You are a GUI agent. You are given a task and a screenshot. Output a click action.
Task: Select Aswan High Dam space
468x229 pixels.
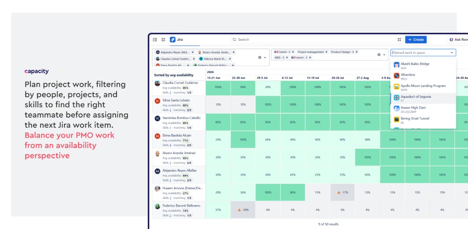pos(423,109)
